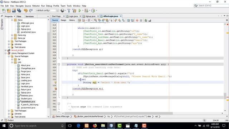229x129 pixels.
Task: Open the Run Project dropdown arrow
Action: pos(83,10)
